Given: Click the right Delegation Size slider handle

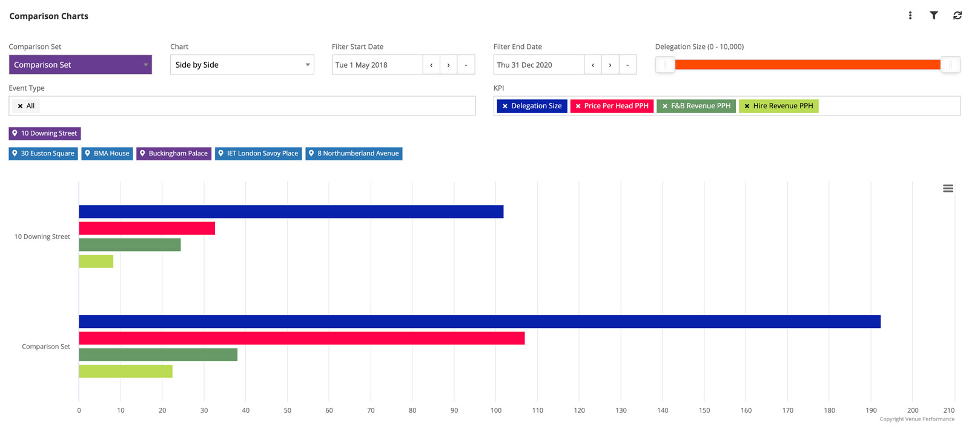Looking at the screenshot, I should [950, 65].
